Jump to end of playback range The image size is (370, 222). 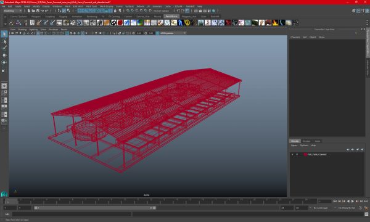(366, 201)
